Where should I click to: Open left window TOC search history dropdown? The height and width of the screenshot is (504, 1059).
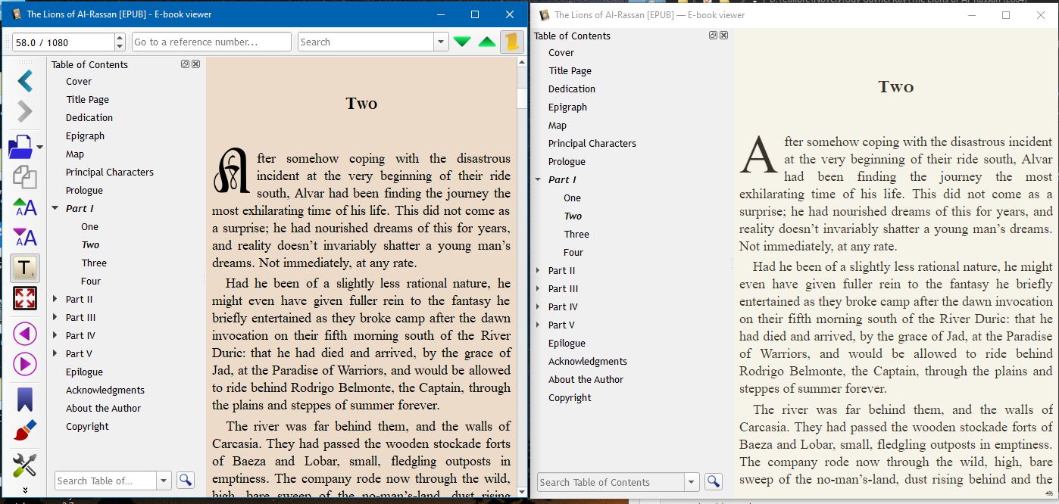(164, 481)
